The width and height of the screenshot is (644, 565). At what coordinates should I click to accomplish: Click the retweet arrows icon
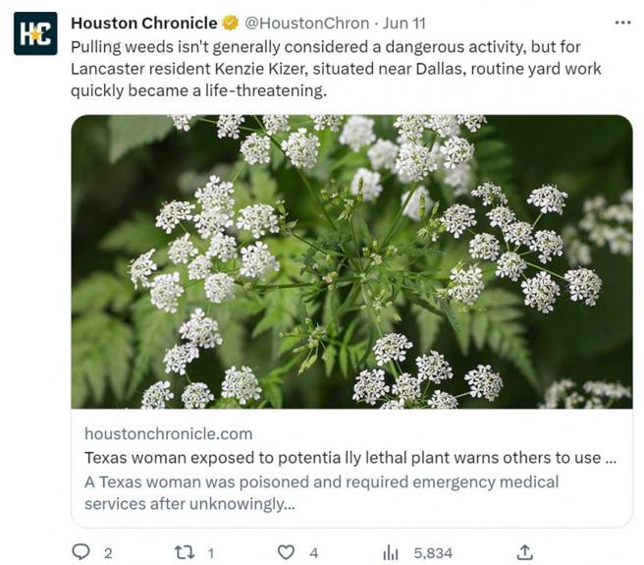pos(184,552)
